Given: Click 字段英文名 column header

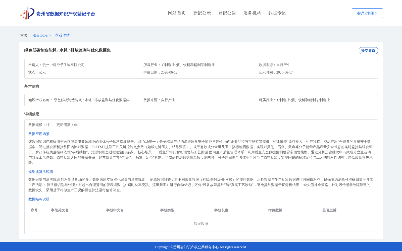Looking at the screenshot, I should click(60, 210).
